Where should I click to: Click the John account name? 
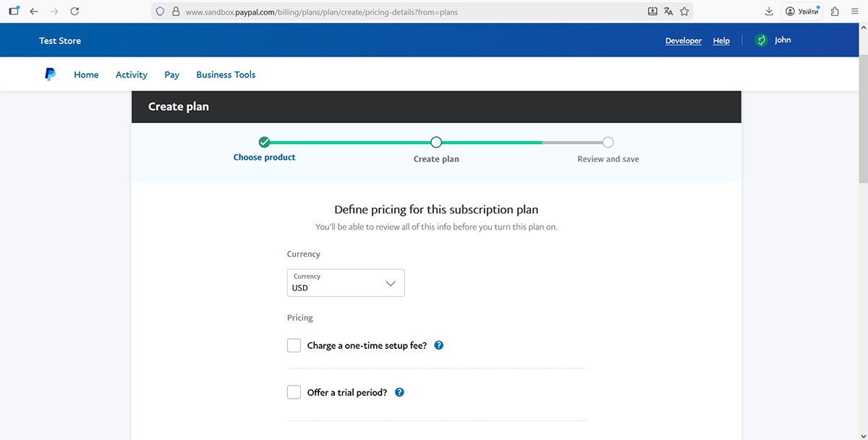[x=783, y=41]
